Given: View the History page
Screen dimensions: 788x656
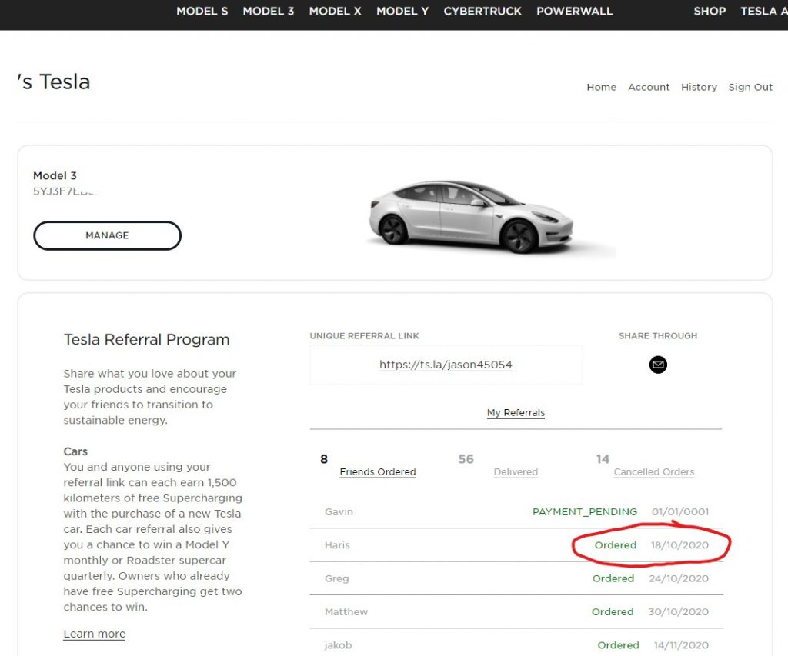Looking at the screenshot, I should pyautogui.click(x=699, y=87).
